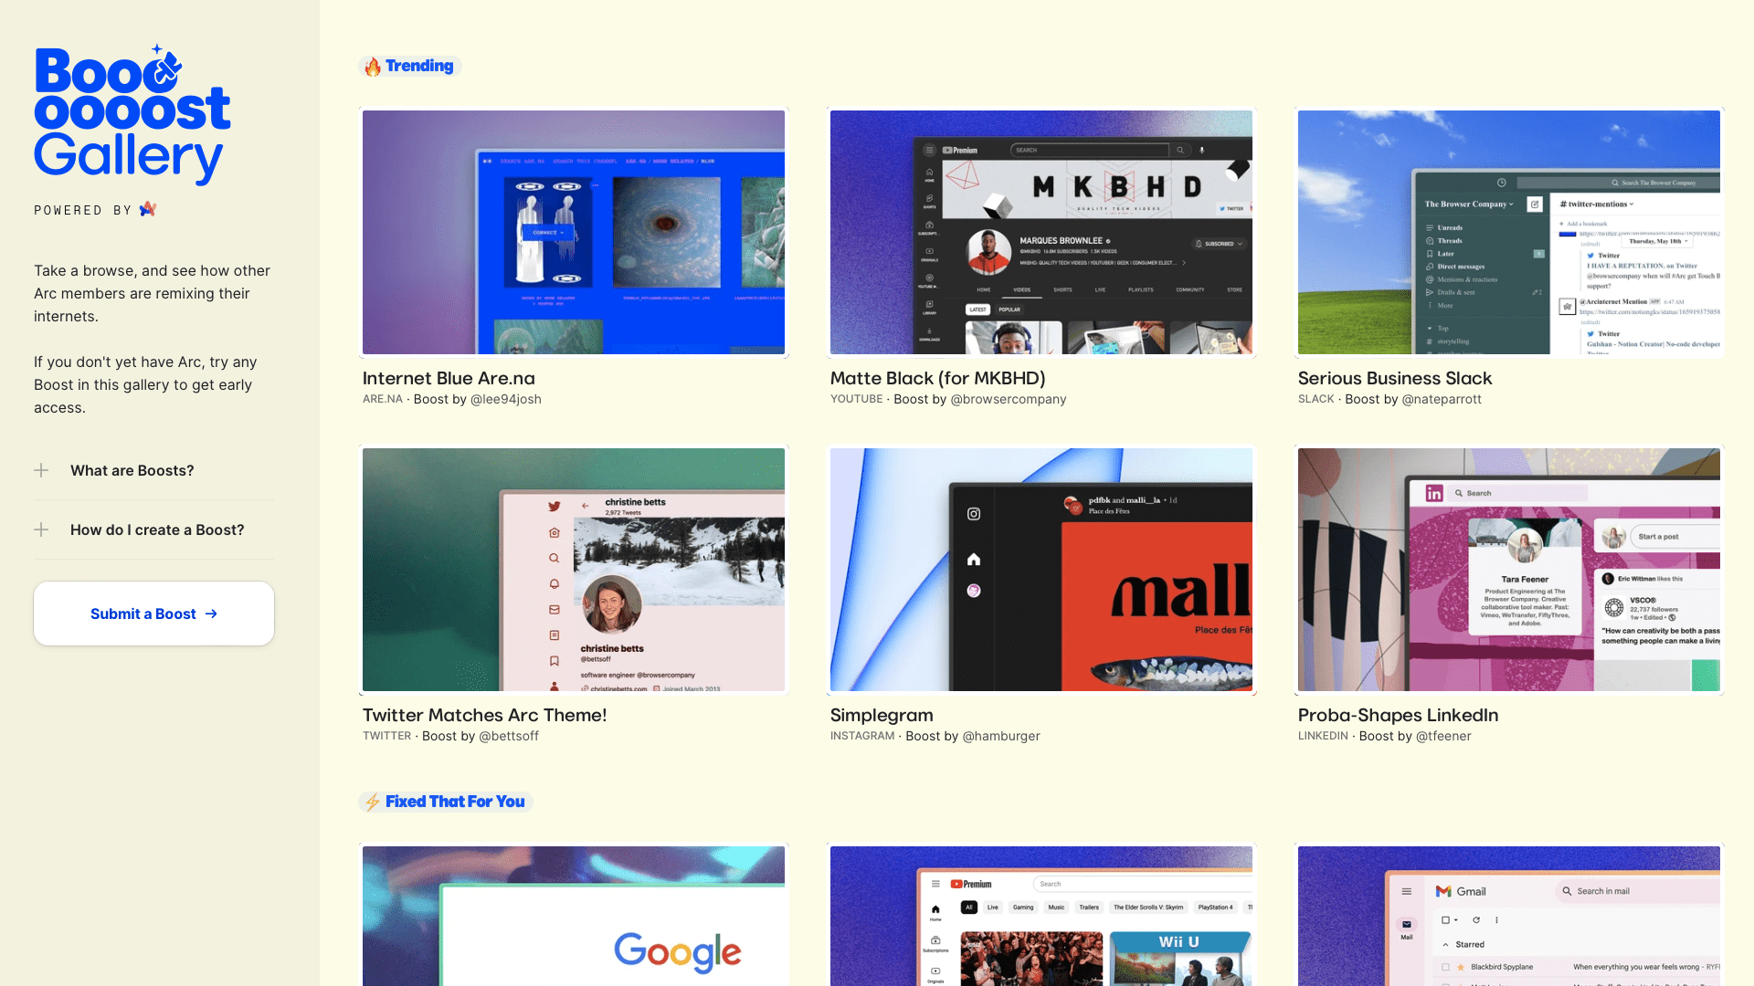Open the Internet Blue Are.na thumbnail
Screen dimensions: 1754x986
click(574, 232)
